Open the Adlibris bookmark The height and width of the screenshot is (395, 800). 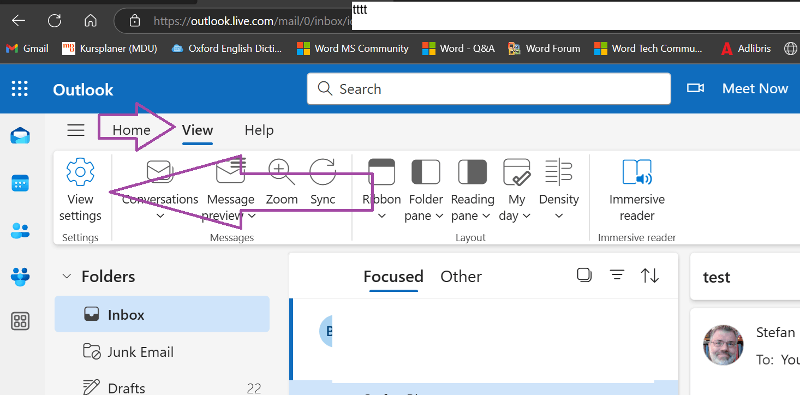[746, 49]
